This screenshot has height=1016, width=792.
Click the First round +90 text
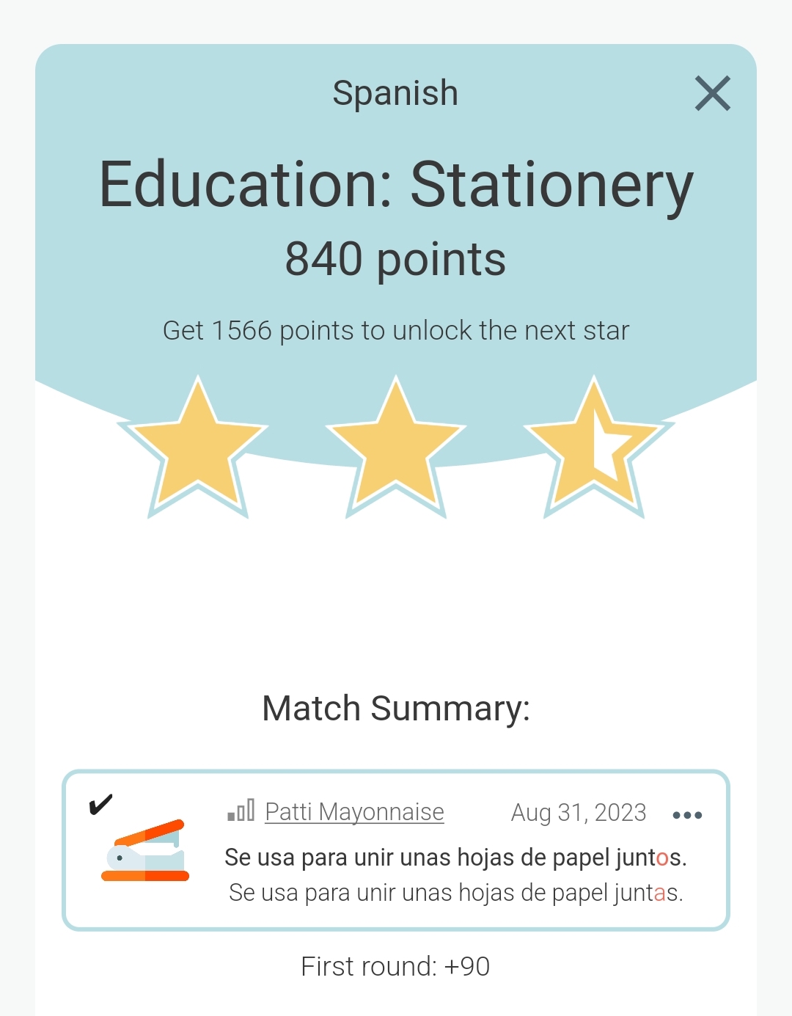(x=396, y=967)
